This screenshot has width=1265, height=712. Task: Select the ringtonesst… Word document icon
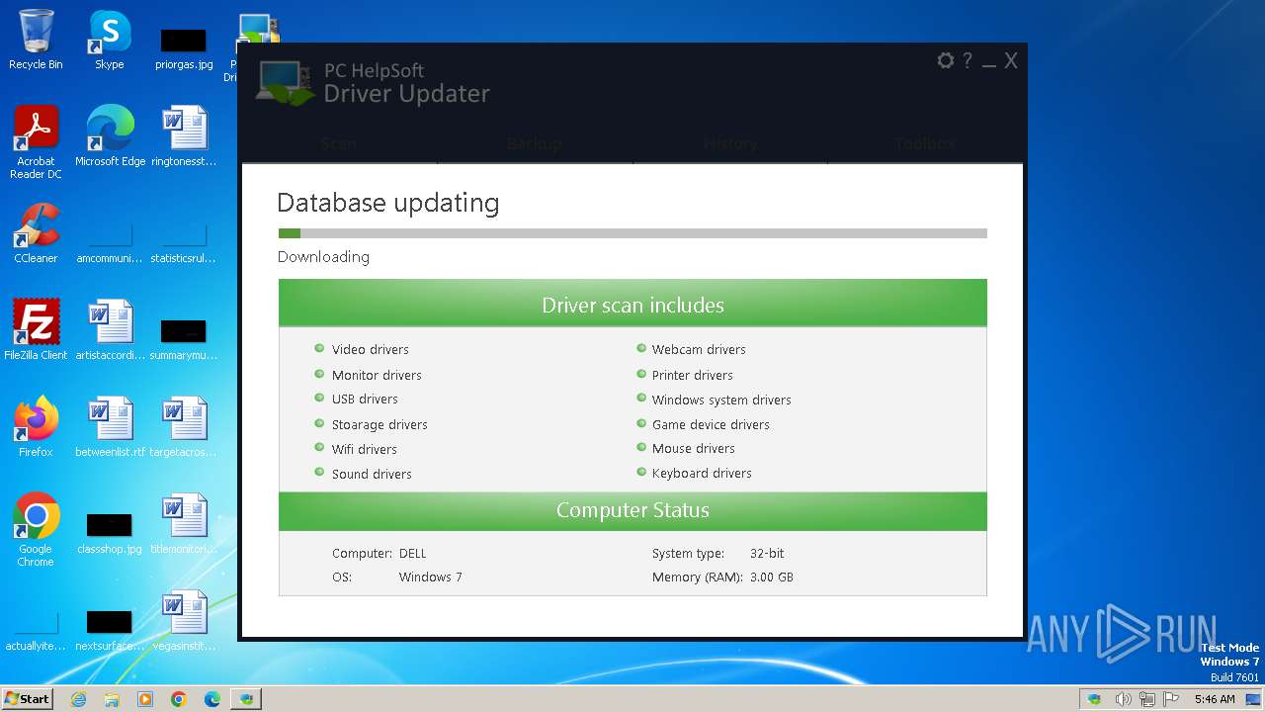184,136
